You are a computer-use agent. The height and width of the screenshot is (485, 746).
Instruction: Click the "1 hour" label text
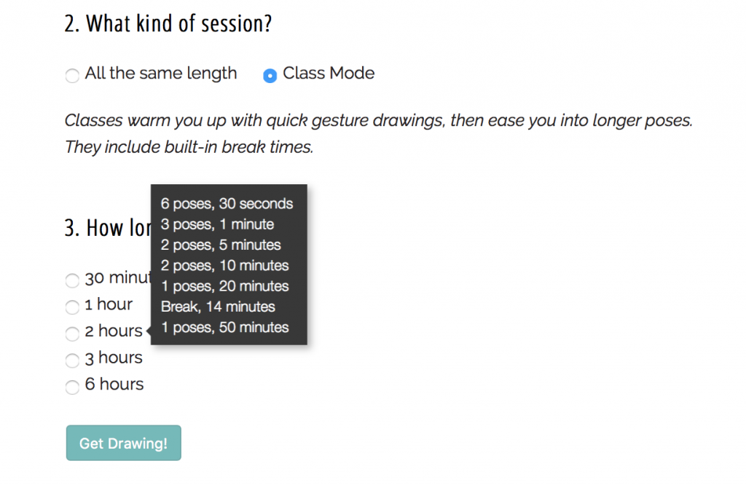coord(109,304)
